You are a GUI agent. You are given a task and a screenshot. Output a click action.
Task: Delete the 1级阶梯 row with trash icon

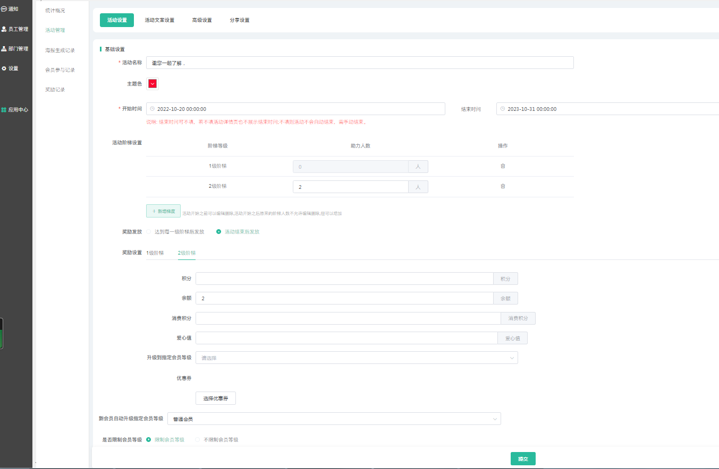503,166
